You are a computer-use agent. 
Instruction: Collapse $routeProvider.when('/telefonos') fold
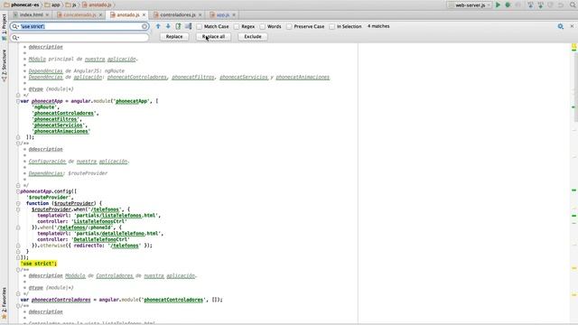pos(18,209)
